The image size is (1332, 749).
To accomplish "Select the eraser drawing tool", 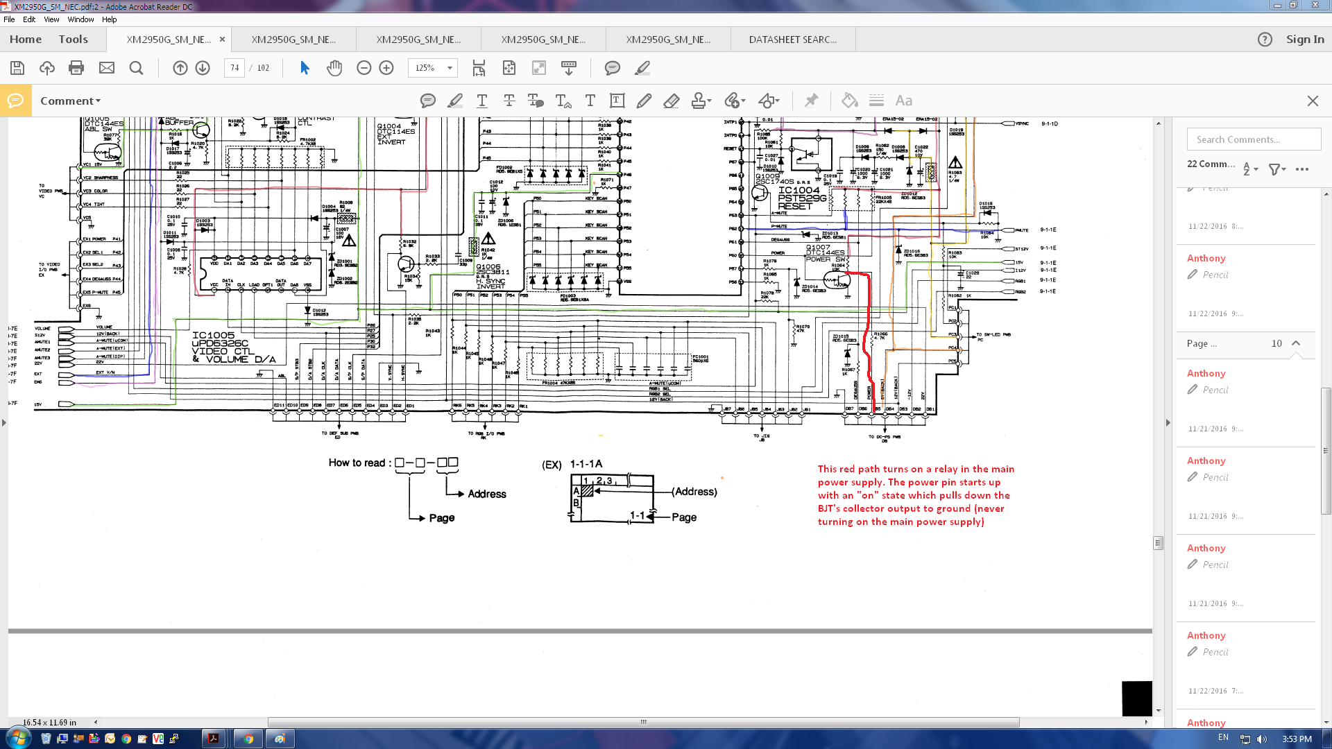I will pyautogui.click(x=671, y=101).
